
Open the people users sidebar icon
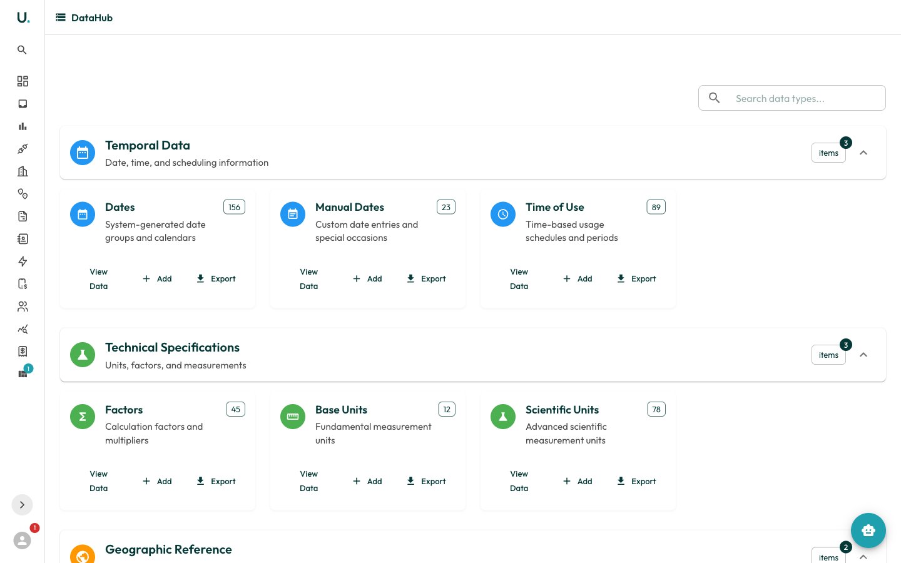point(23,307)
